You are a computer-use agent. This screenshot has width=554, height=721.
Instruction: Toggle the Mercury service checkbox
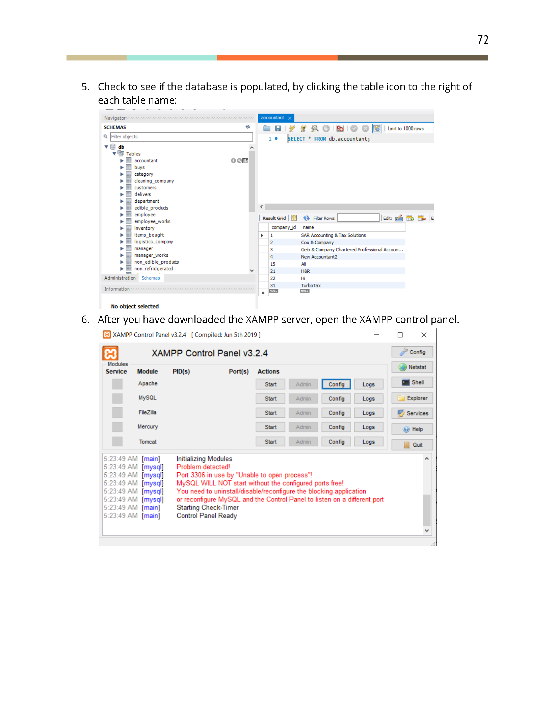tap(117, 427)
